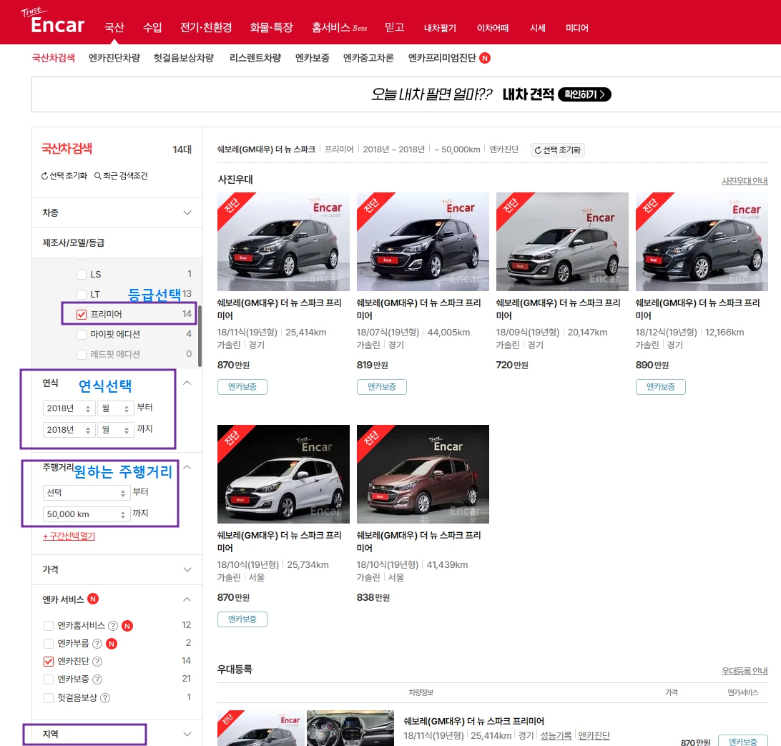The image size is (781, 746).
Task: Open silver Spark photo priced 720만원
Action: click(x=562, y=242)
